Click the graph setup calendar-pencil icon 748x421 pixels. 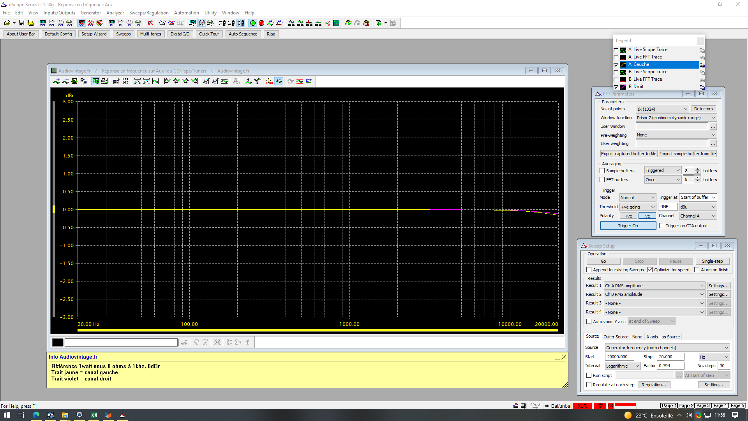tap(116, 81)
